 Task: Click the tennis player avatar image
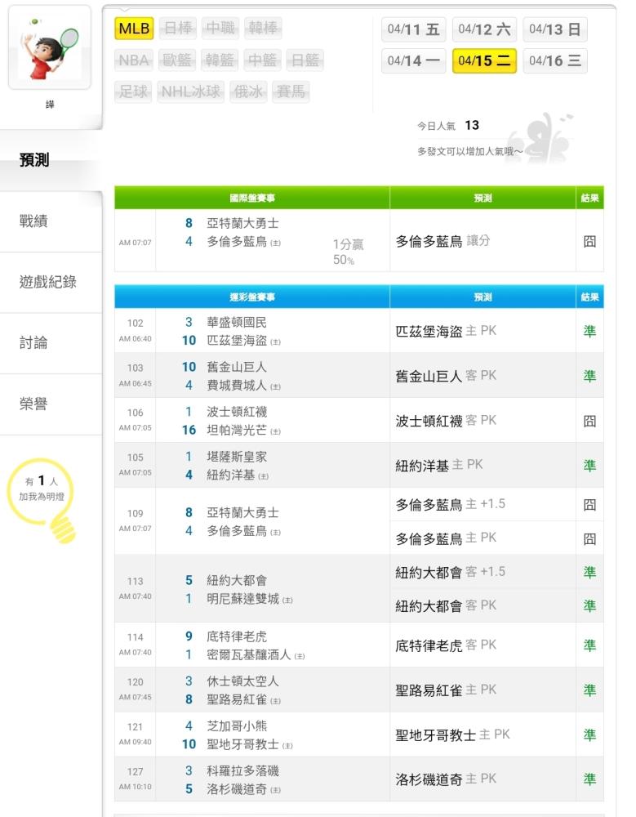pyautogui.click(x=50, y=48)
